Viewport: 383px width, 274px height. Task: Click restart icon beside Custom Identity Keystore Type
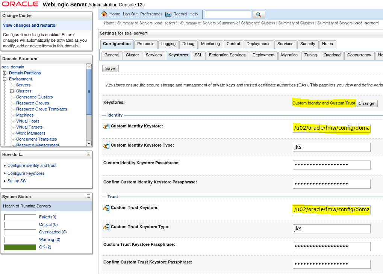point(106,145)
